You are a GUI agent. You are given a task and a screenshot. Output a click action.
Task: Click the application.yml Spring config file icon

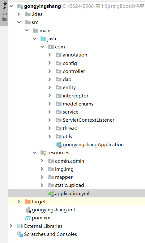click(x=51, y=194)
